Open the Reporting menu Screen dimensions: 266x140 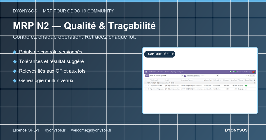point(173,72)
